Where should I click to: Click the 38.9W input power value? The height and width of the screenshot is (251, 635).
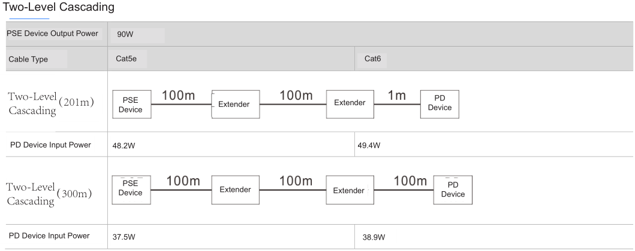tap(375, 237)
